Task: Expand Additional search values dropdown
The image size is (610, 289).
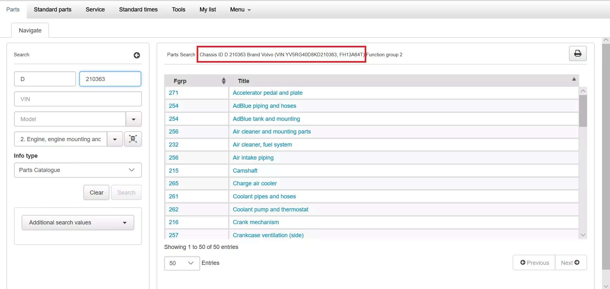Action: [78, 223]
